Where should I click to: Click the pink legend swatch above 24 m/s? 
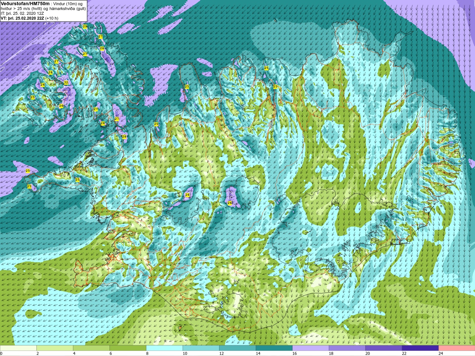(457, 348)
